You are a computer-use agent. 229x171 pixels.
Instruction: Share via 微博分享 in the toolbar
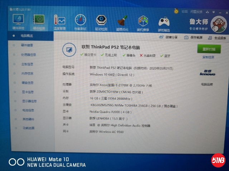(168, 37)
